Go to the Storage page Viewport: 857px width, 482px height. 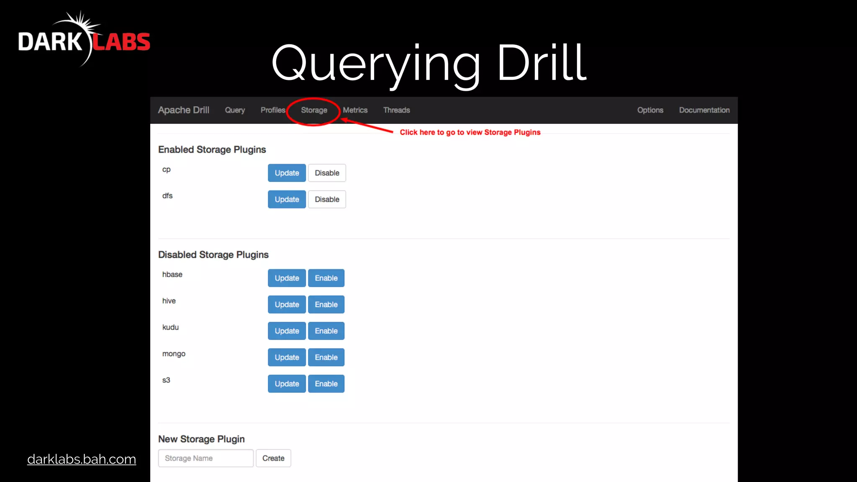click(314, 110)
